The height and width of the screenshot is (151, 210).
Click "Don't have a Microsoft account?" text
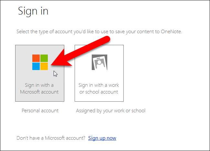51,138
